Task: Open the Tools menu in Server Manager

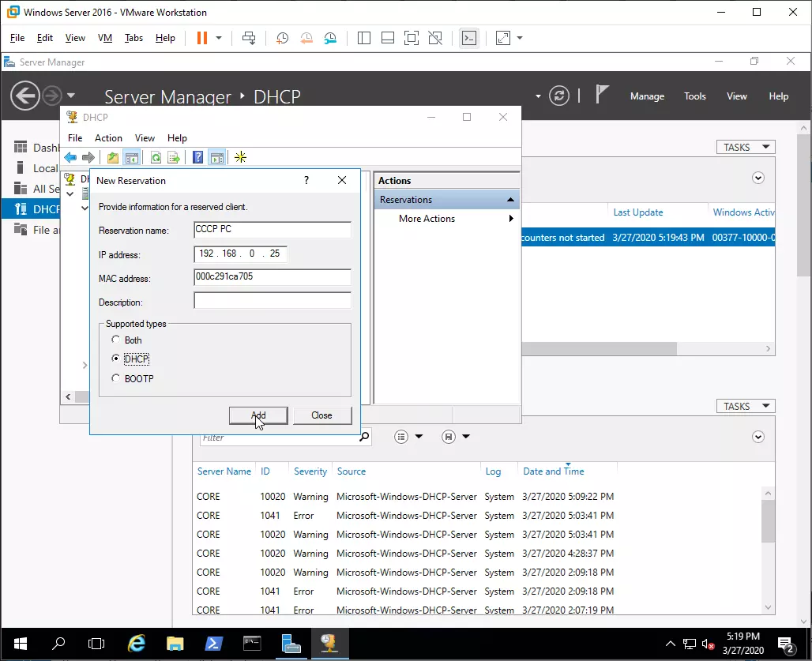Action: point(694,96)
